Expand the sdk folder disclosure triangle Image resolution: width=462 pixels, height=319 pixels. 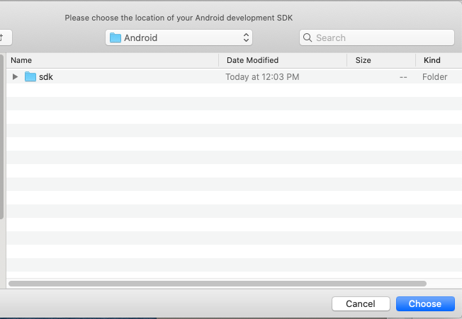(16, 77)
